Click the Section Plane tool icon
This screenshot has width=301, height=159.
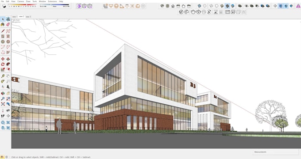pyautogui.click(x=275, y=6)
